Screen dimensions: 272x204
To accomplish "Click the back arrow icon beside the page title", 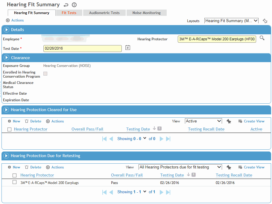I will click(66, 5).
